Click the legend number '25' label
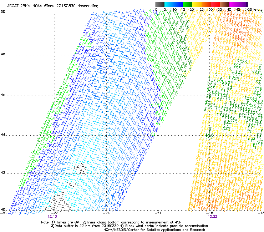Viewport: 264px width, 232px height. pyautogui.click(x=202, y=10)
